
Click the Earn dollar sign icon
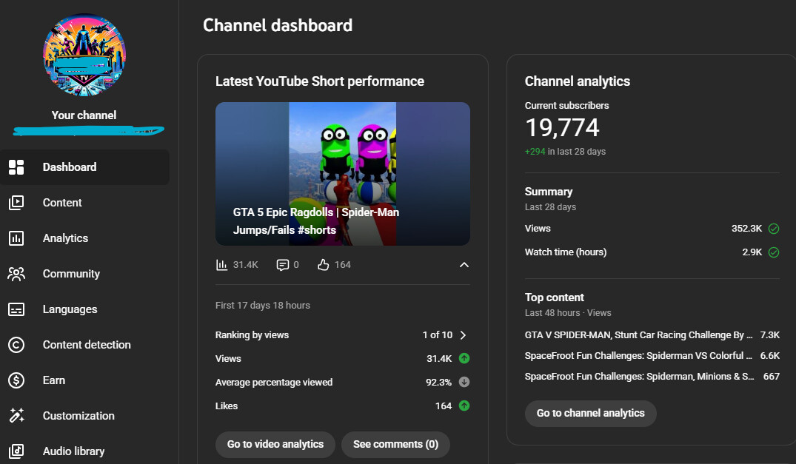(x=16, y=380)
